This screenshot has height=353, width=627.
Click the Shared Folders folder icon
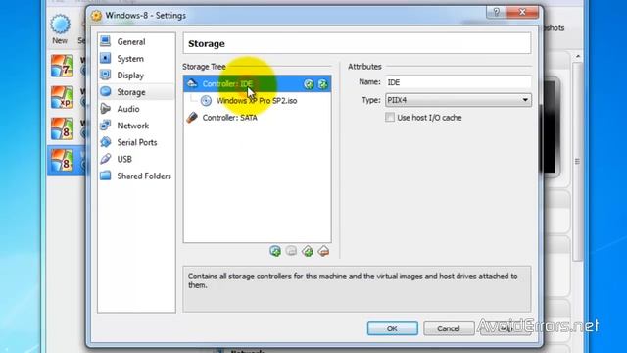[x=106, y=176]
